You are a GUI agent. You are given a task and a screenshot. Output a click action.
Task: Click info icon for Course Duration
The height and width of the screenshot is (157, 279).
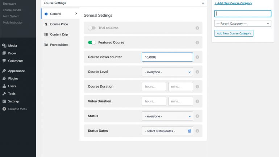tap(197, 87)
